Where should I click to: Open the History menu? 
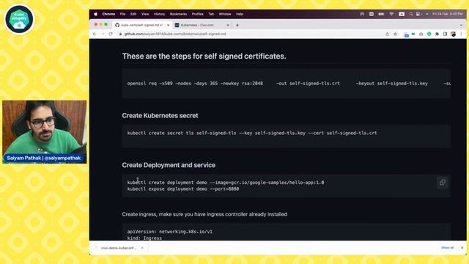[x=160, y=14]
